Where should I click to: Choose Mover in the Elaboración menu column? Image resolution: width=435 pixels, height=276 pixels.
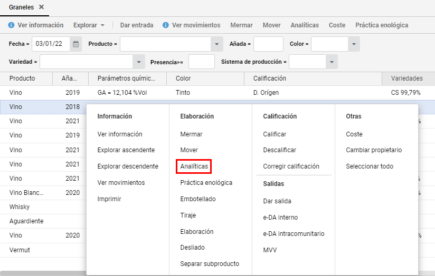click(x=189, y=150)
